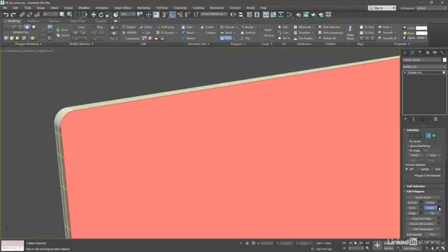This screenshot has height=252, width=448.
Task: Click Play Animation button
Action: pos(356,243)
